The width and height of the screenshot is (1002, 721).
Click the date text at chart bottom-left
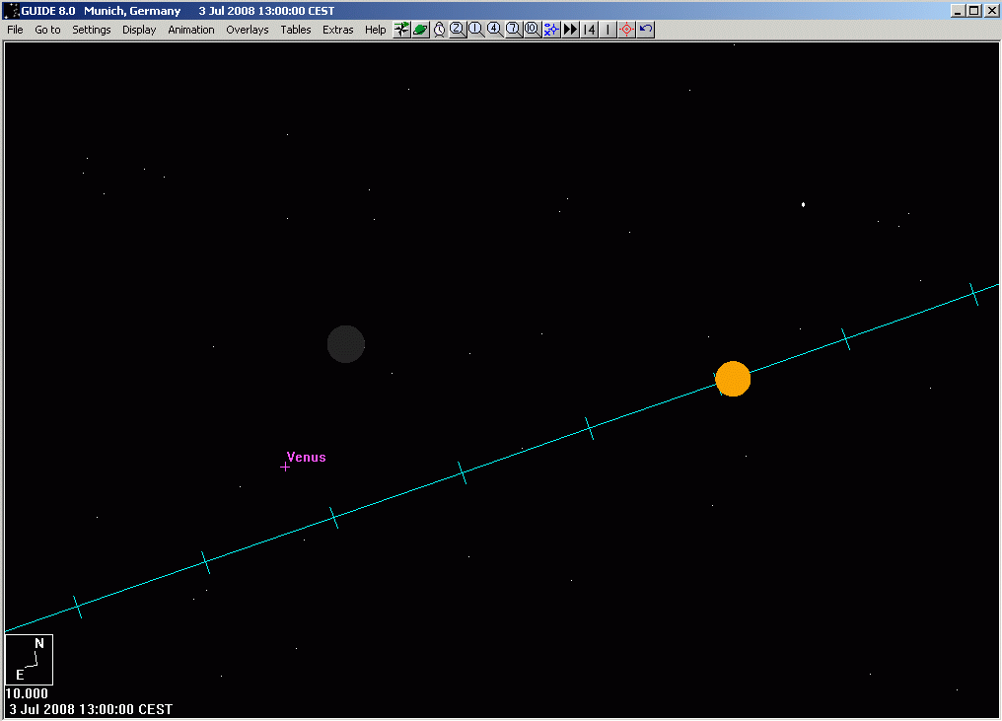(91, 709)
